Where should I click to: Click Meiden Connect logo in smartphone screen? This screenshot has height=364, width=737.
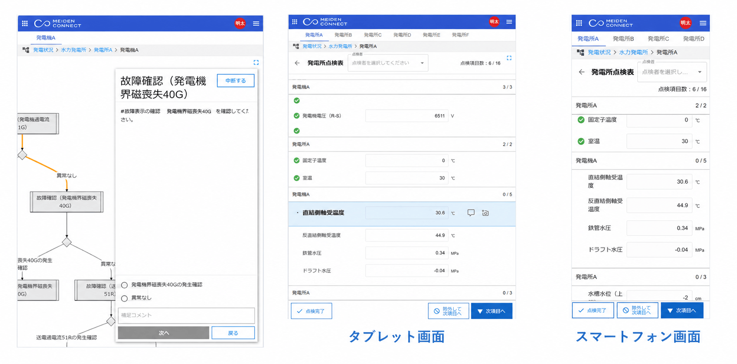(x=611, y=23)
